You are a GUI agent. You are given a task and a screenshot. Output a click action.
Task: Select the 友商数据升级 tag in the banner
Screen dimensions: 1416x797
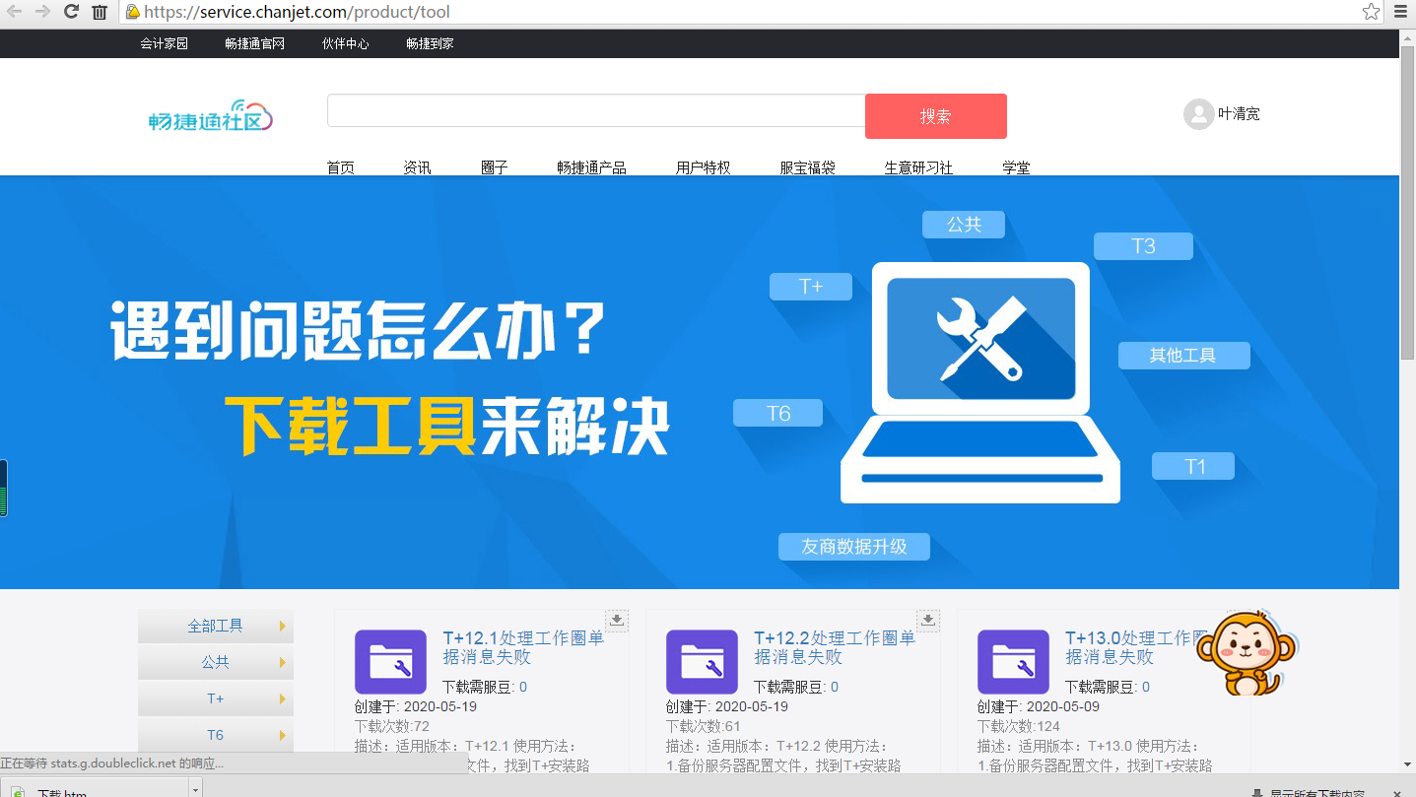(854, 547)
